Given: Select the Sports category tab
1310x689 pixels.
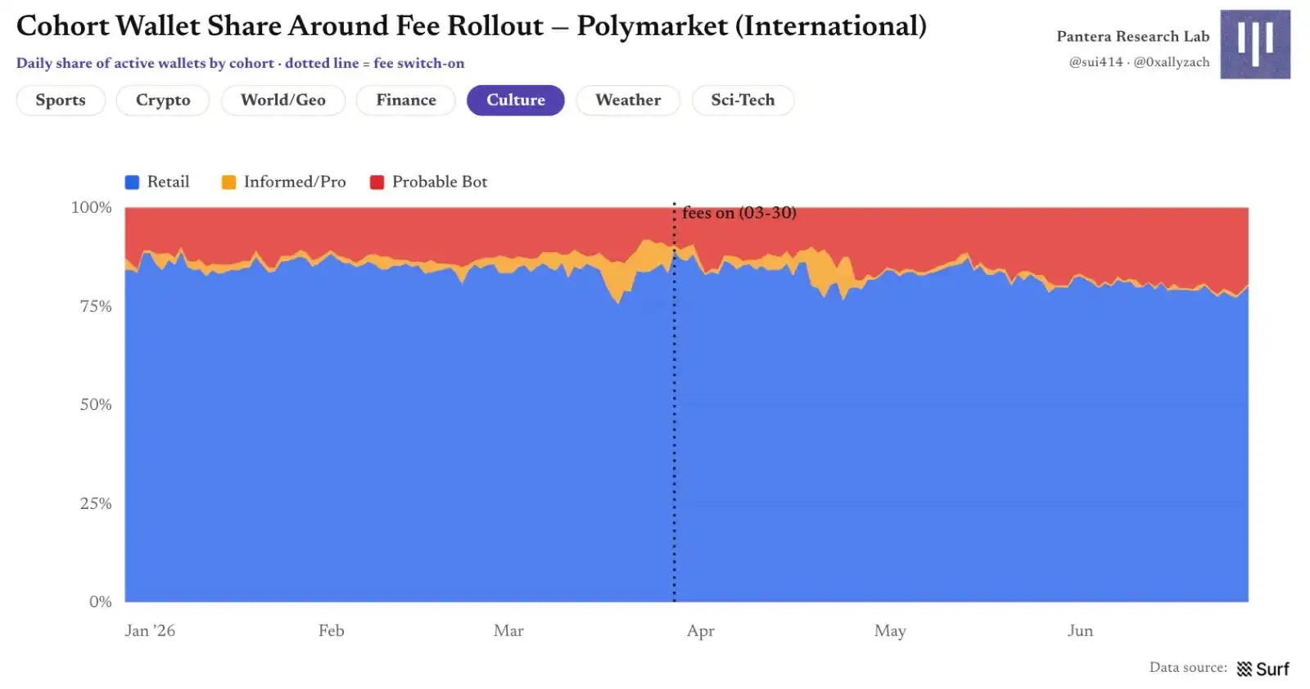Looking at the screenshot, I should [61, 100].
